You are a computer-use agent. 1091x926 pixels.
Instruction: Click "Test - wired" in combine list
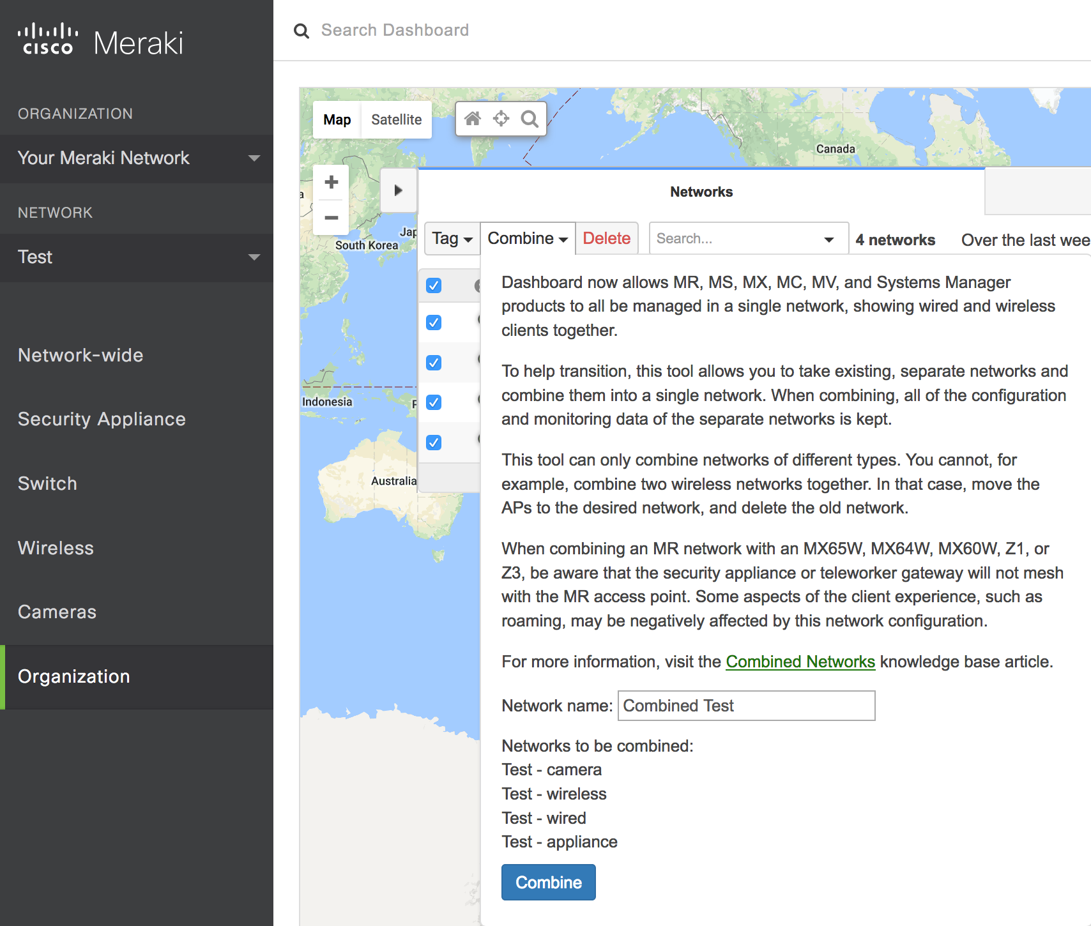(x=544, y=818)
